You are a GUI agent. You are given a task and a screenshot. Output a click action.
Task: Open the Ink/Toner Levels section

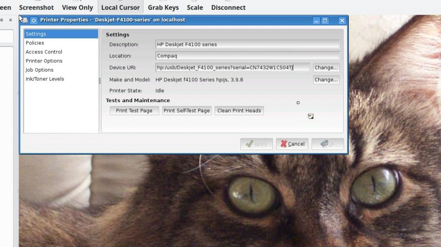pyautogui.click(x=45, y=79)
